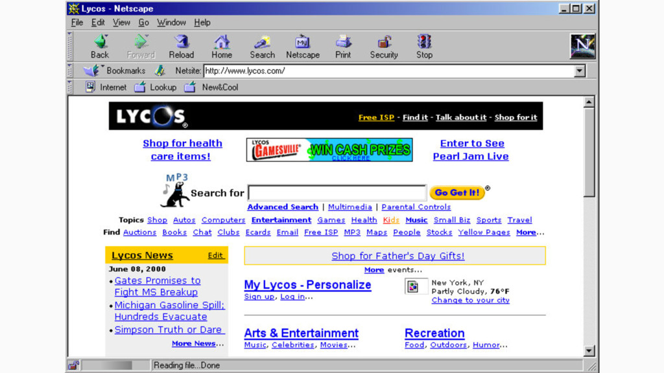Collapse the navigation toolbar handle
The image size is (664, 373).
tap(70, 47)
